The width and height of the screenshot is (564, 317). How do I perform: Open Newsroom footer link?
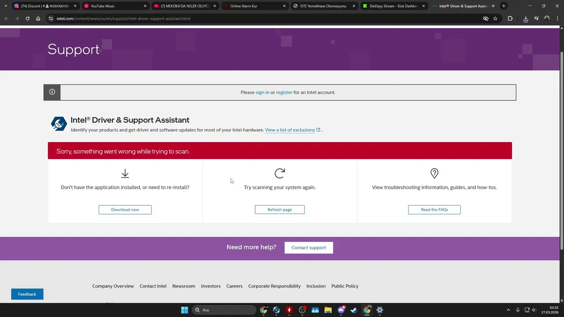click(x=184, y=286)
